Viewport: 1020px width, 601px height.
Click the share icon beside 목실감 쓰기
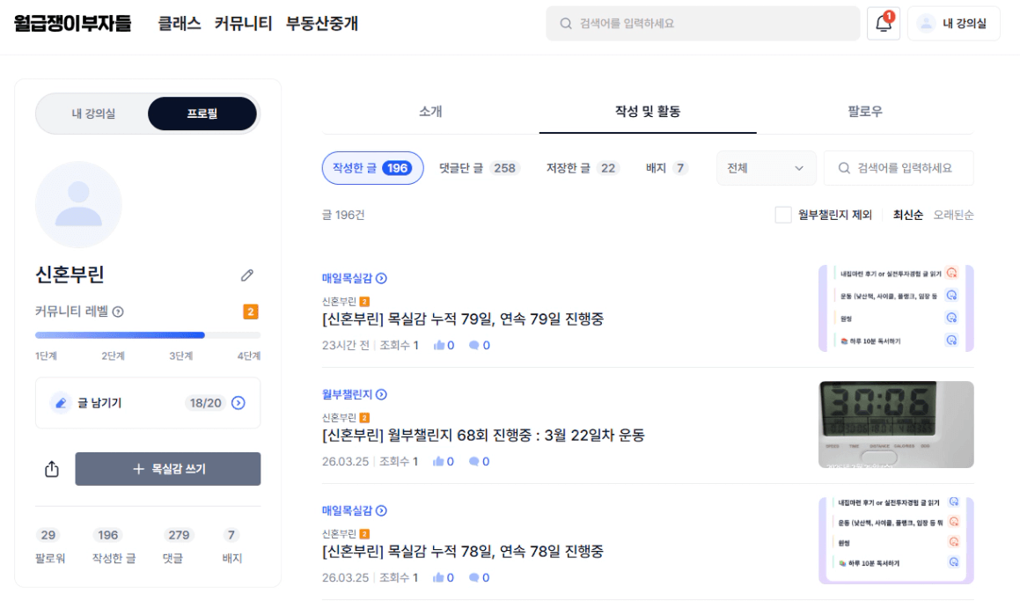click(x=52, y=469)
